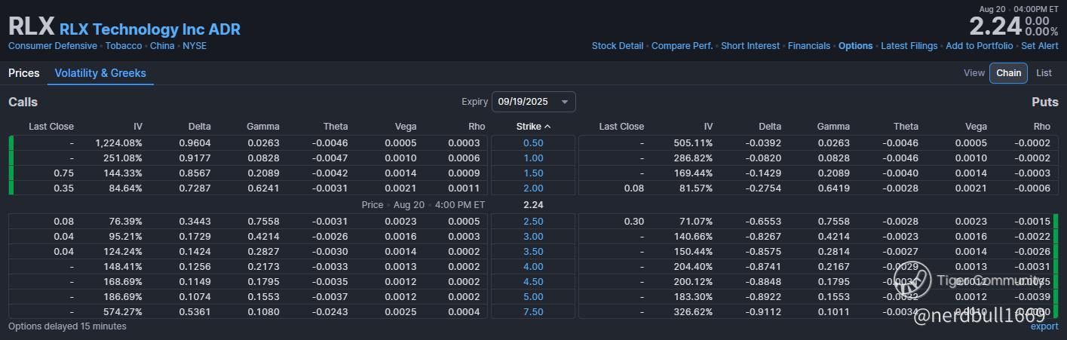View Short Interest data
Screen dimensions: 1067x340
pyautogui.click(x=750, y=46)
